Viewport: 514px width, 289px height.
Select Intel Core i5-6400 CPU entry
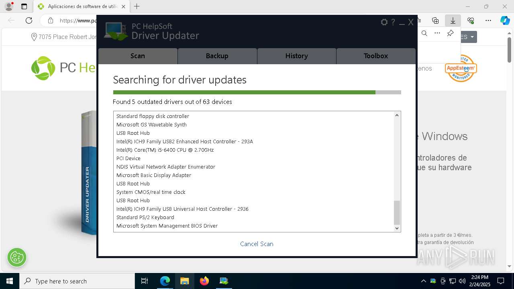coord(165,150)
